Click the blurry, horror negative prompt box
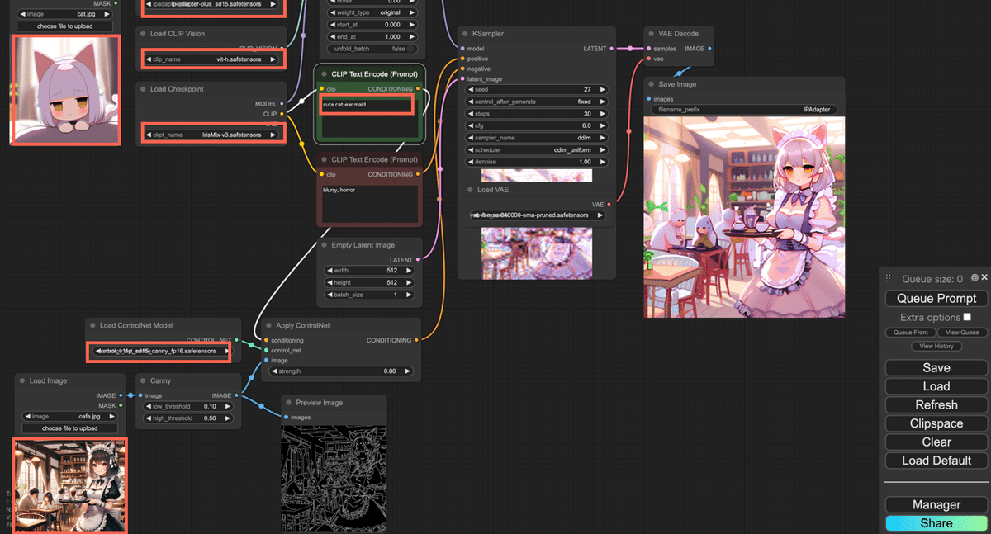 point(371,203)
